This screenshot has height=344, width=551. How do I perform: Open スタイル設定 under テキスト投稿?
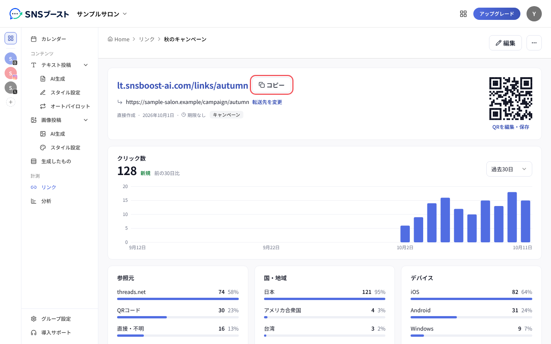pos(64,92)
